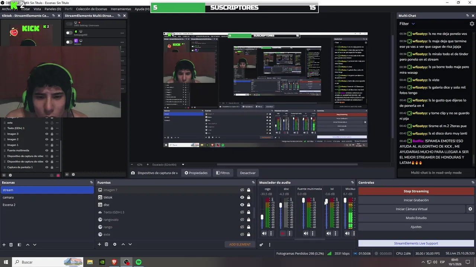This screenshot has width=476, height=267.
Task: Add a new scene with plus icon
Action: pos(4,245)
